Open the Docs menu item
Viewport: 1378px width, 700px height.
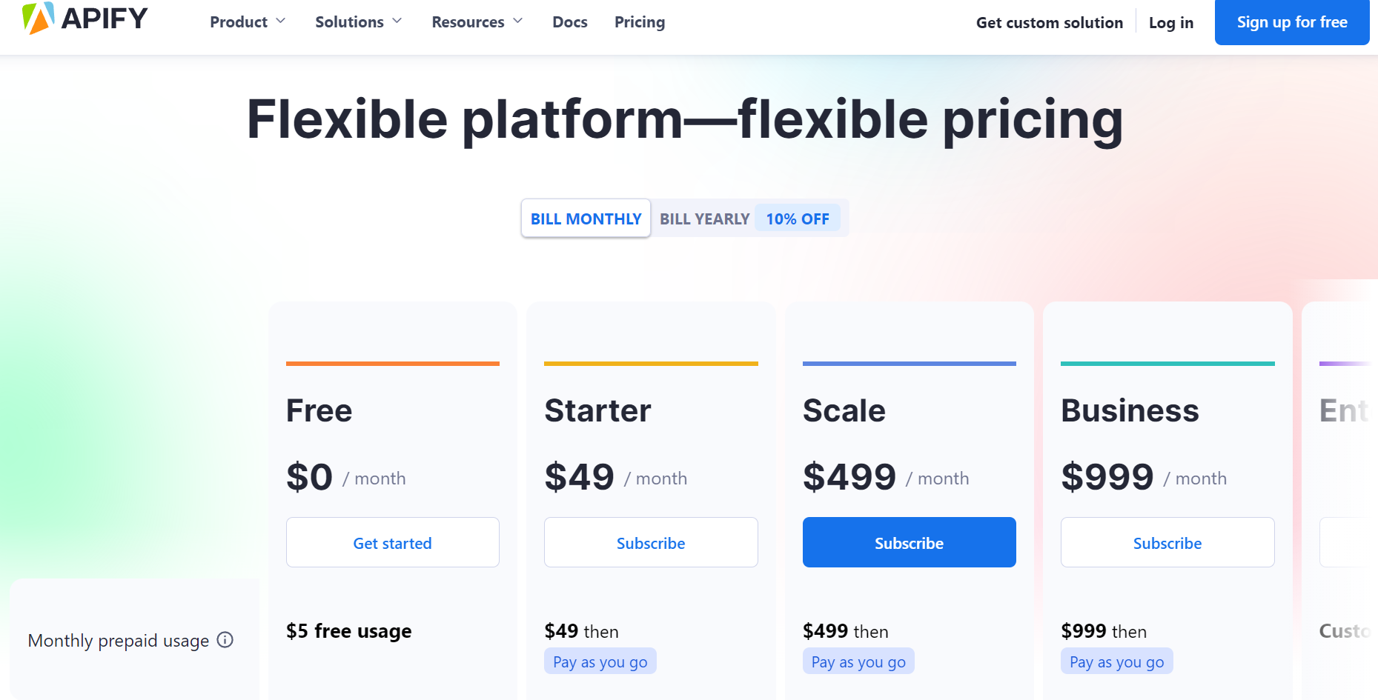(x=570, y=22)
